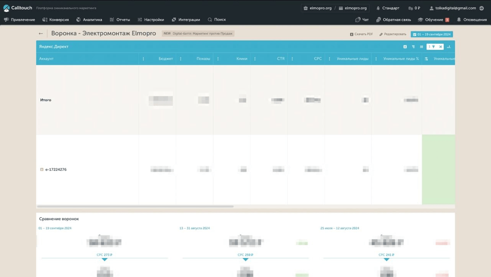
Task: Click the horizontal table scrollbar
Action: (x=135, y=207)
